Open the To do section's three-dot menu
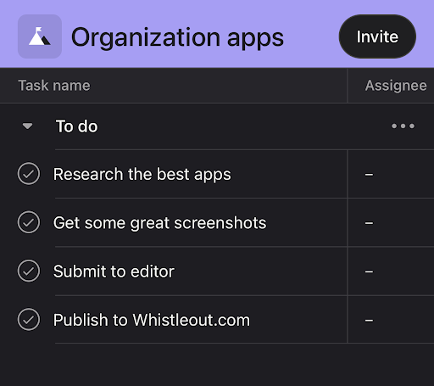 click(x=403, y=126)
